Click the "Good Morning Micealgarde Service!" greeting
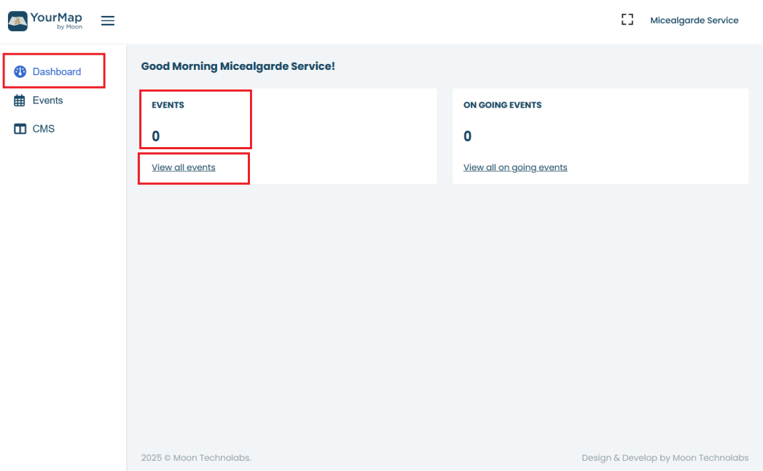The image size is (763, 471). [238, 66]
